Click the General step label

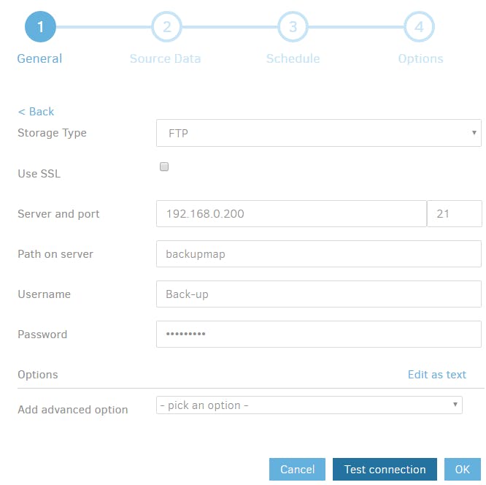(x=39, y=58)
